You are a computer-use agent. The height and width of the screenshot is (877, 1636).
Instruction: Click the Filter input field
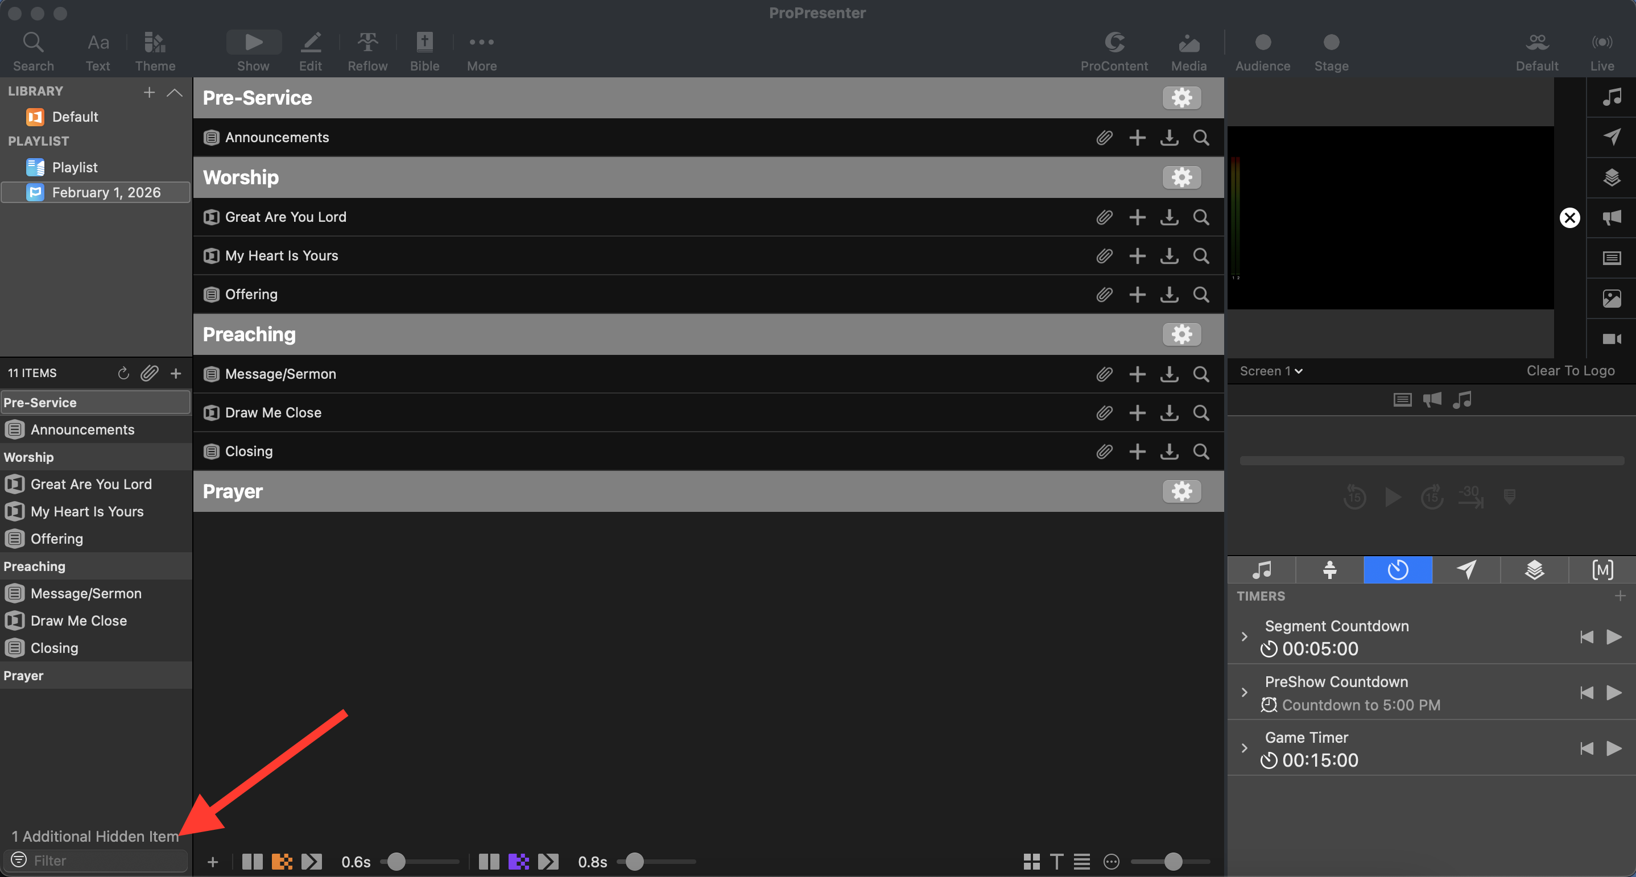click(x=96, y=861)
